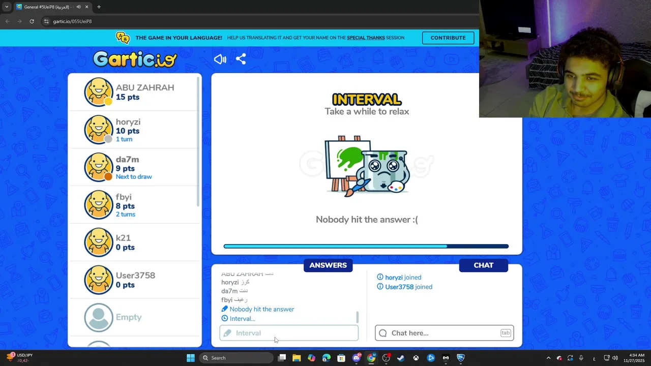Click the Chat here input field
The height and width of the screenshot is (366, 651).
445,333
